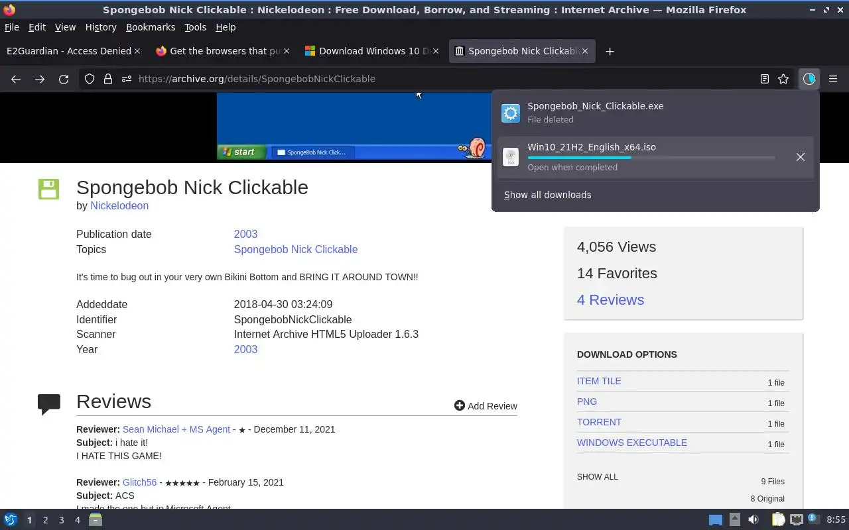Click the 8:55 taskbar clock

coord(836,520)
